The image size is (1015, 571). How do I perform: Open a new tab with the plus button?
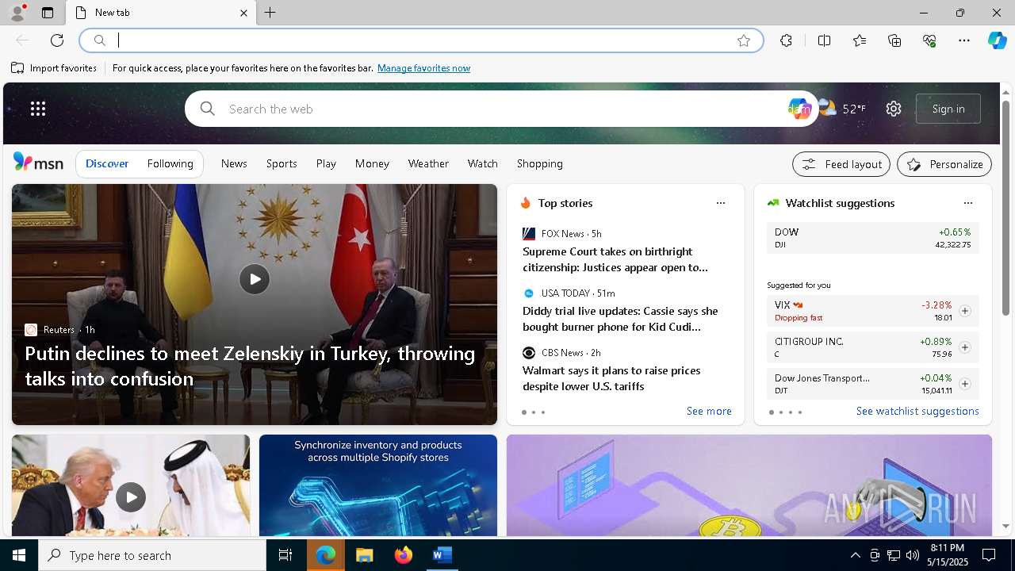click(x=270, y=13)
